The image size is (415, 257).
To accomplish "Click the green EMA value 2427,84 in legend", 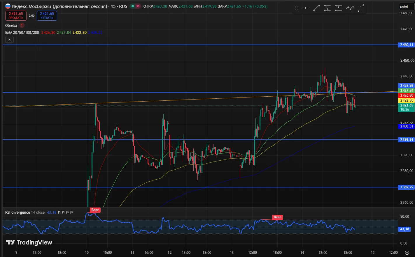I will (64, 32).
